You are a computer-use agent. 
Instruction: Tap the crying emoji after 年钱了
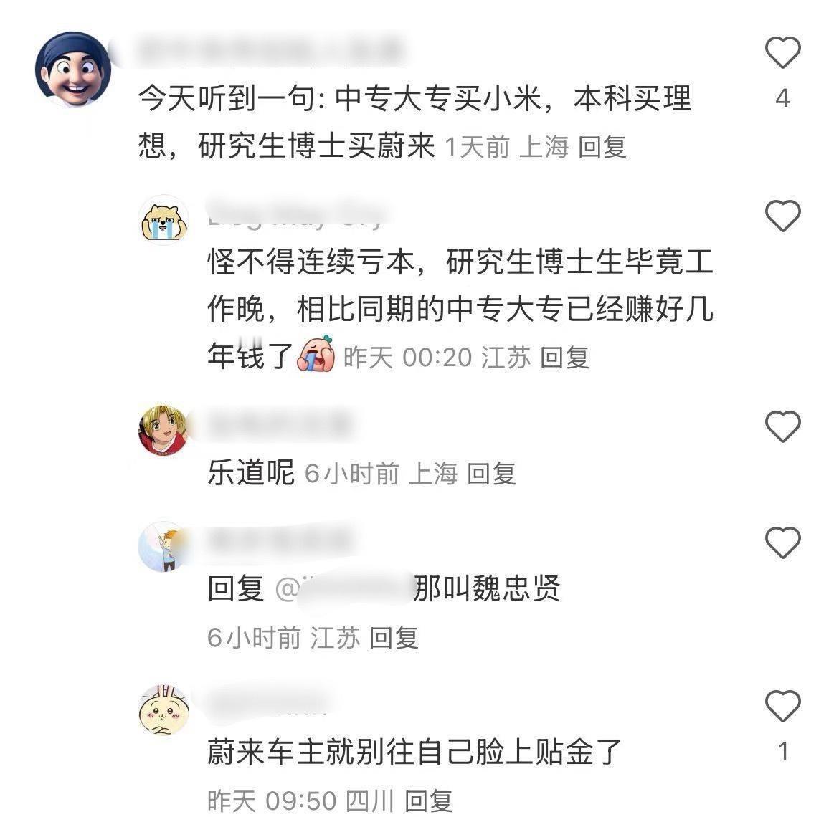(x=317, y=354)
